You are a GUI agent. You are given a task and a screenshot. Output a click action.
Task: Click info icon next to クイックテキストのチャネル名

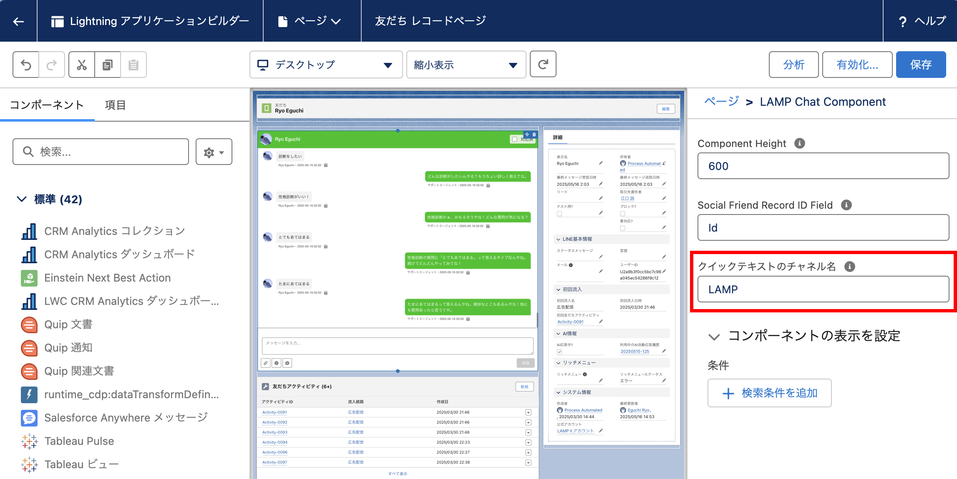pyautogui.click(x=849, y=267)
